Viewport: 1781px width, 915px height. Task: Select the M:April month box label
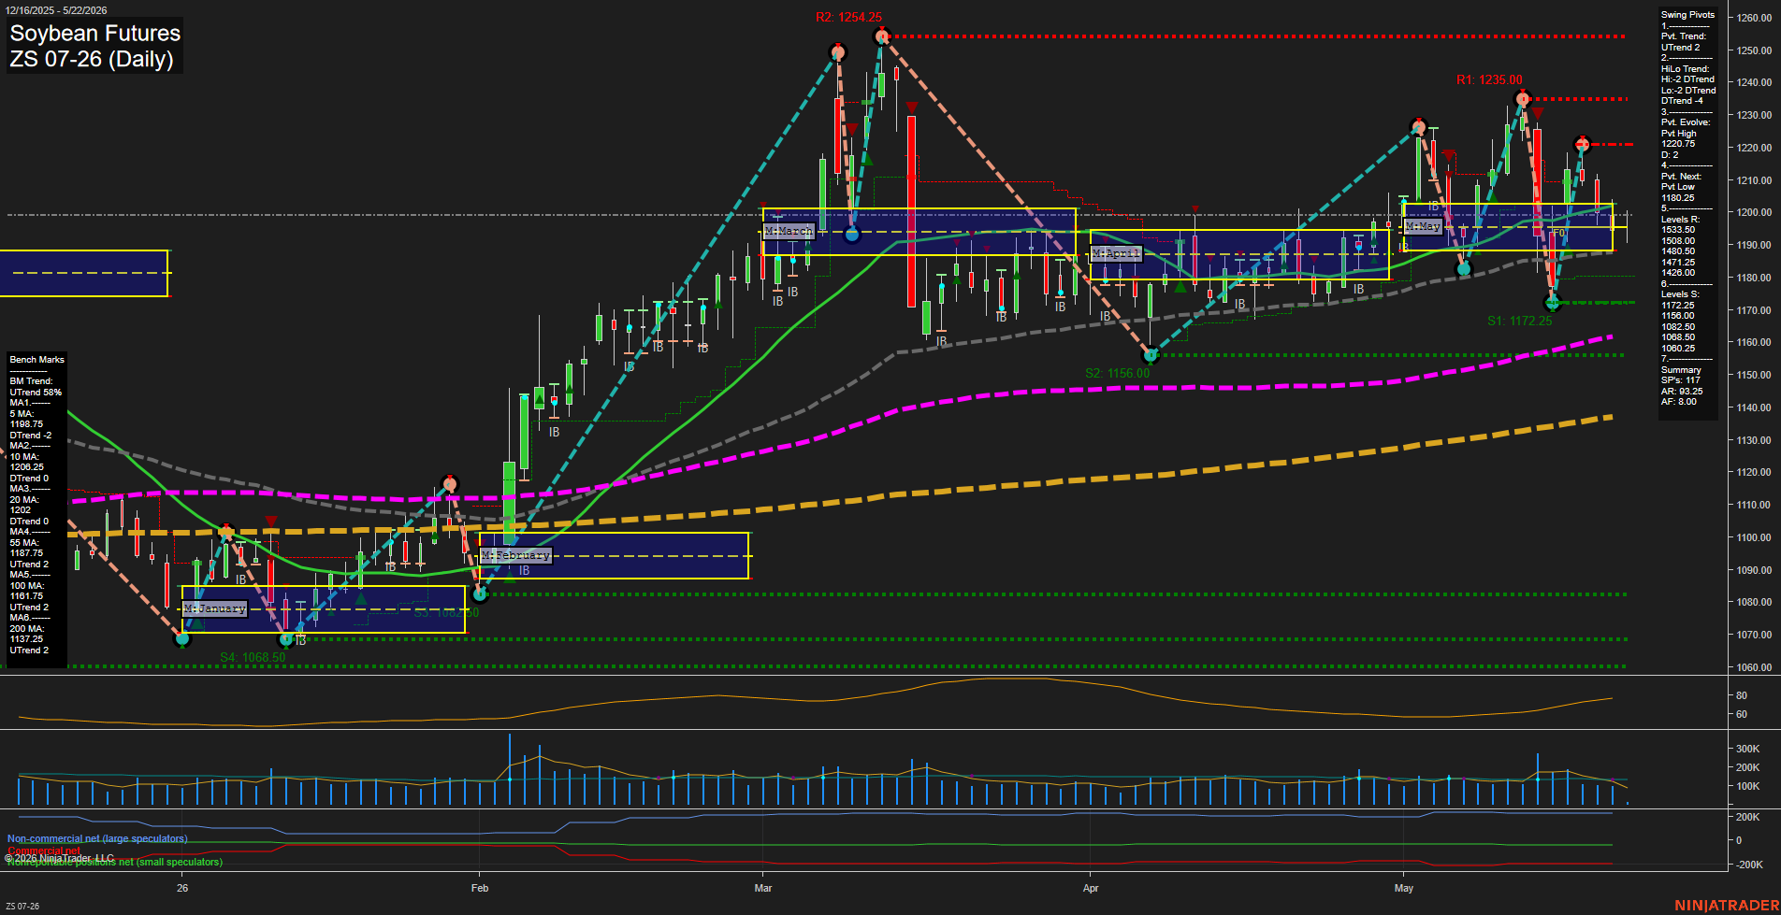pyautogui.click(x=1116, y=253)
